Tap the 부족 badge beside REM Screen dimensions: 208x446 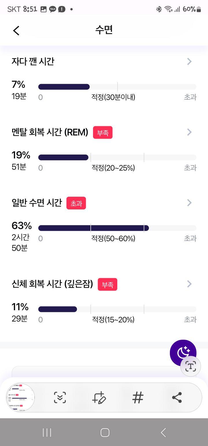tap(103, 132)
